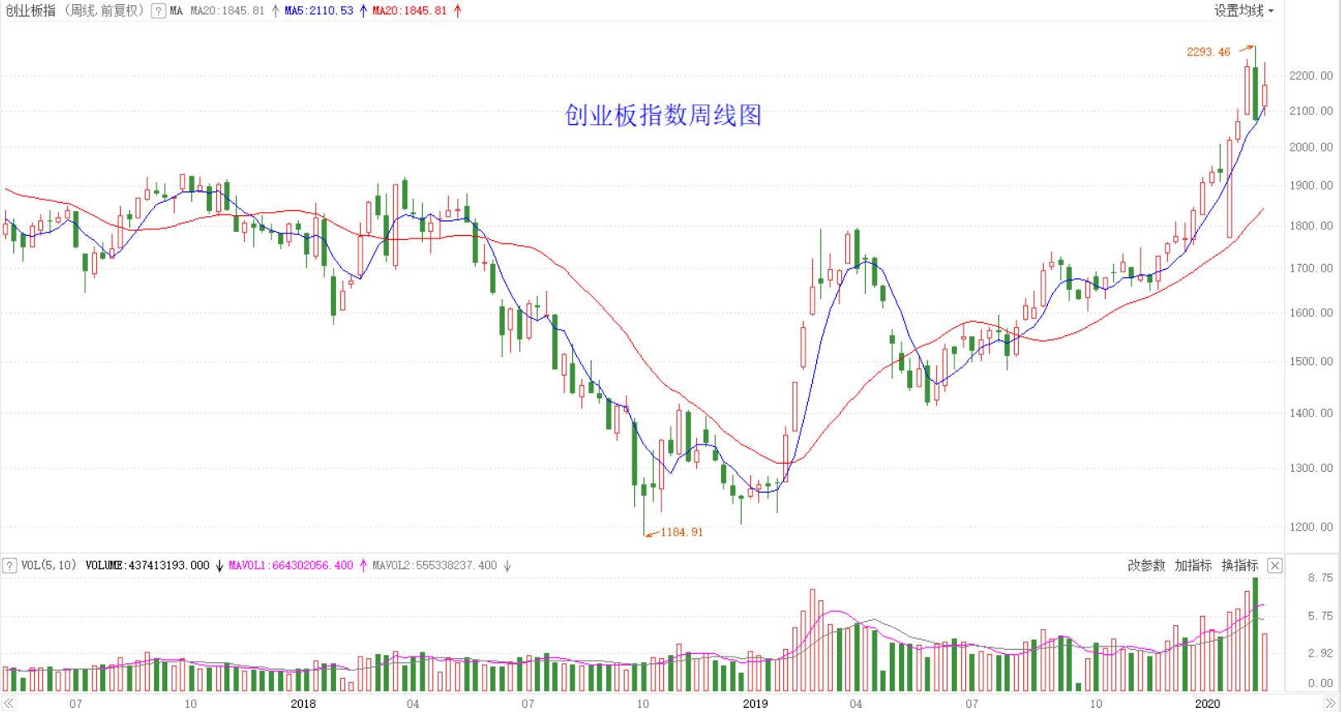
Task: Click the 8.75 volume axis label
Action: 1320,578
